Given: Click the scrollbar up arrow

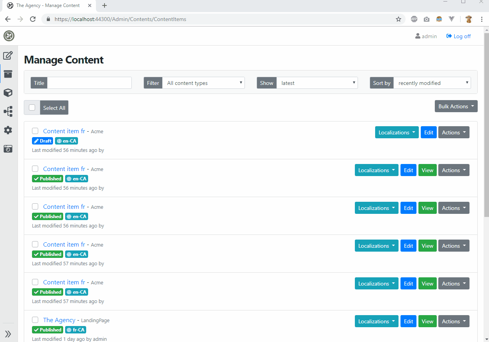Looking at the screenshot, I should tap(486, 30).
